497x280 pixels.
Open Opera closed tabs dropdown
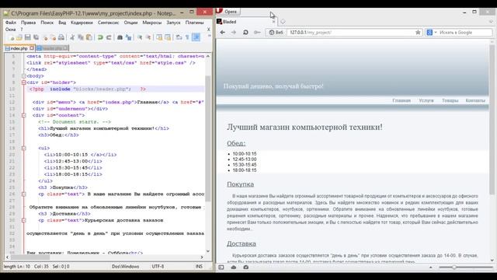click(x=491, y=22)
